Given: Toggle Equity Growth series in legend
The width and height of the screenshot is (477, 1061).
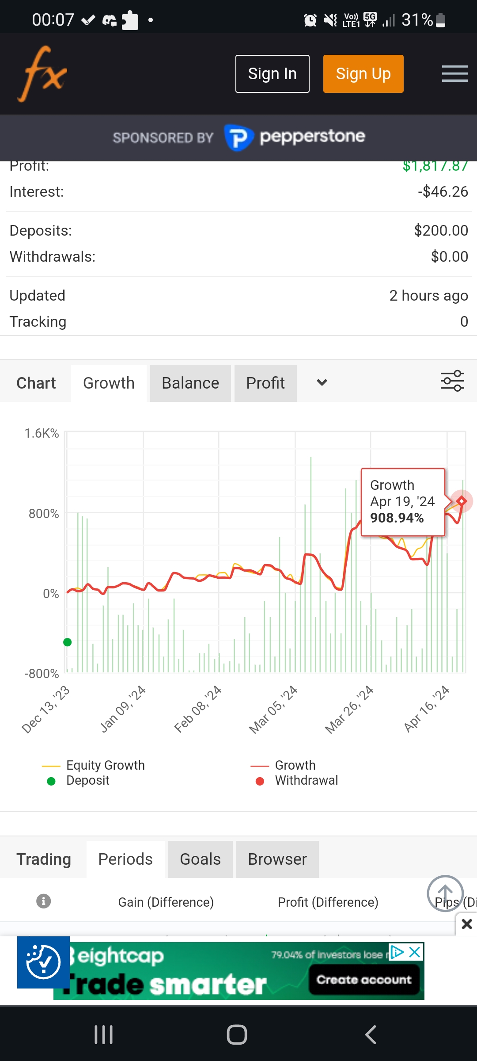Looking at the screenshot, I should (105, 765).
